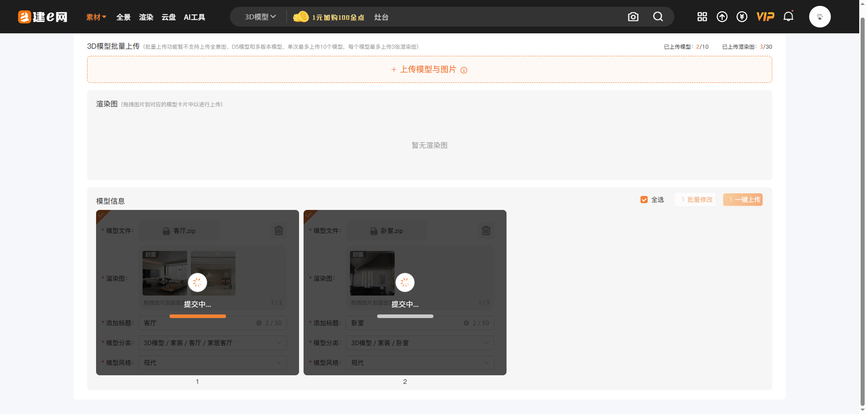
Task: Delete 客厅.zip with trash icon
Action: (x=279, y=231)
